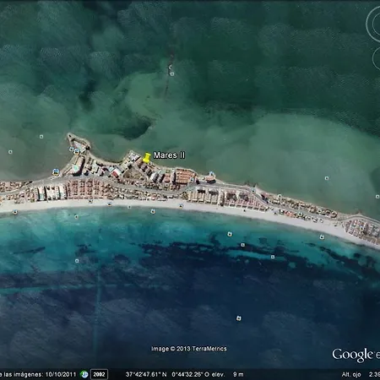
Task: Select the Mares II placemark label
Action: point(169,155)
